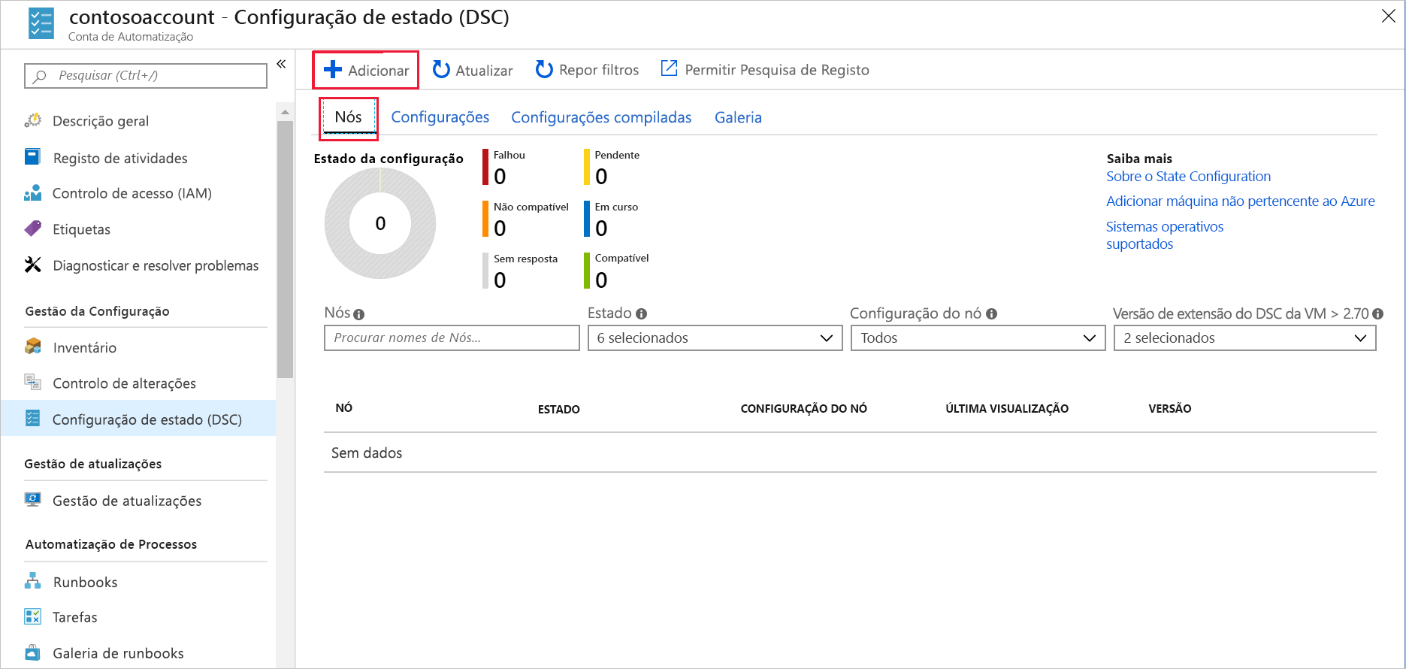This screenshot has height=669, width=1406.
Task: Click the Gestão de atualizações monitor icon
Action: (33, 500)
